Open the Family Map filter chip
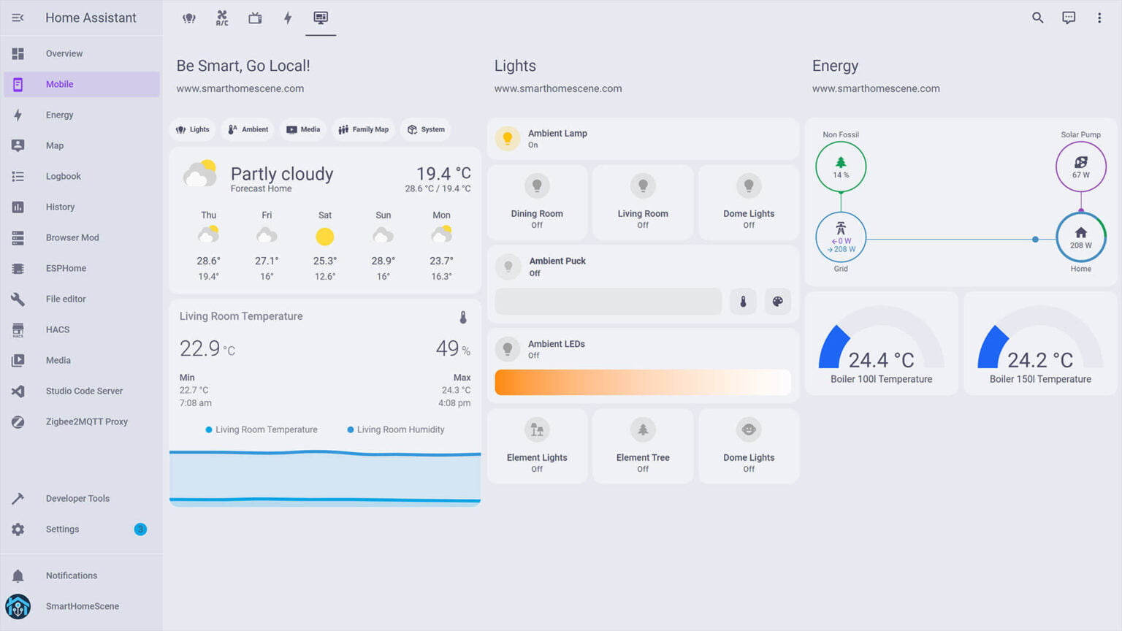Image resolution: width=1122 pixels, height=631 pixels. point(363,129)
